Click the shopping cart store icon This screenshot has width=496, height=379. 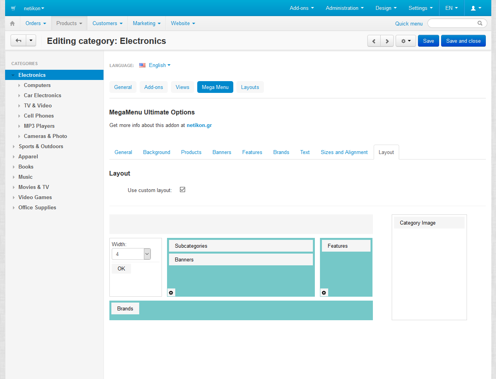click(x=13, y=8)
